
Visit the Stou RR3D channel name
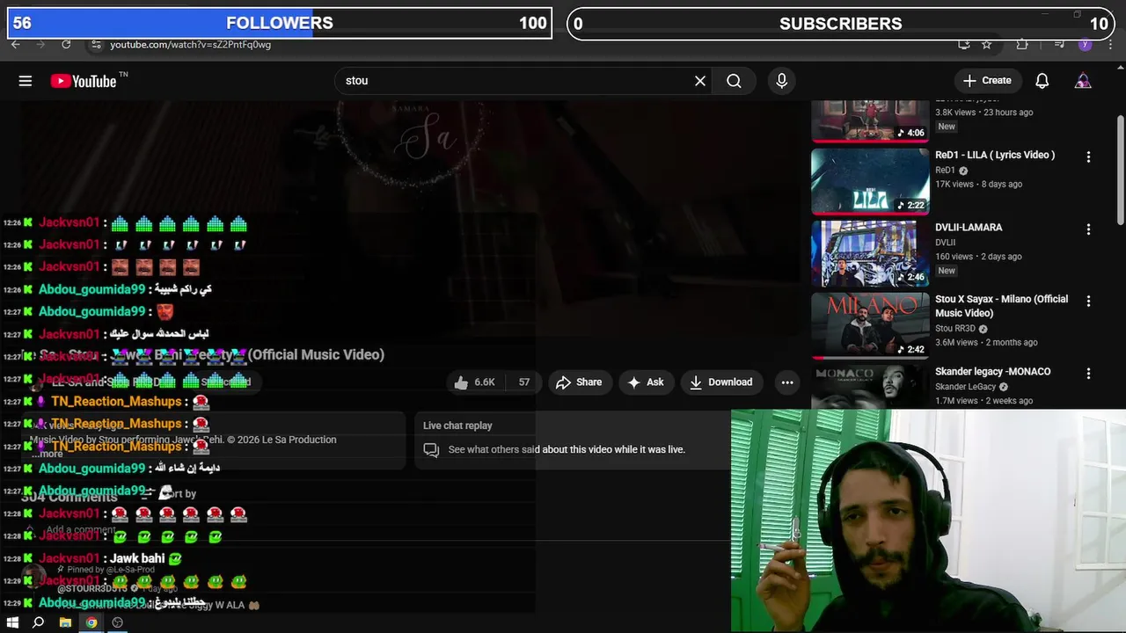957,329
